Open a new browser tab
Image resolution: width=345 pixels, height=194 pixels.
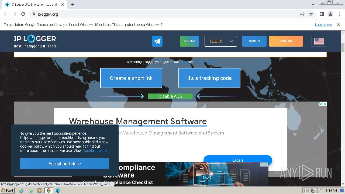pyautogui.click(x=73, y=5)
